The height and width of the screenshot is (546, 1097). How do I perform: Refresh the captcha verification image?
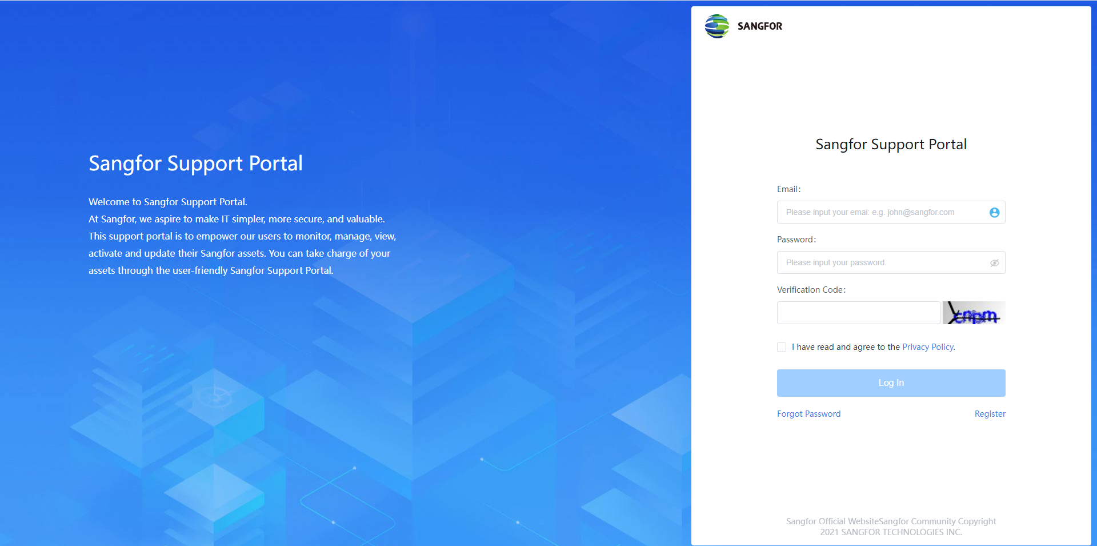tap(974, 313)
